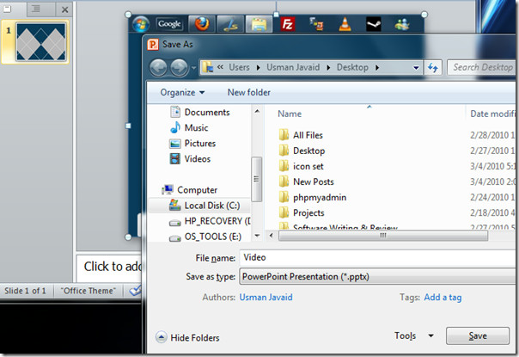Click the spell check status bar icon
This screenshot has width=519, height=357.
135,291
